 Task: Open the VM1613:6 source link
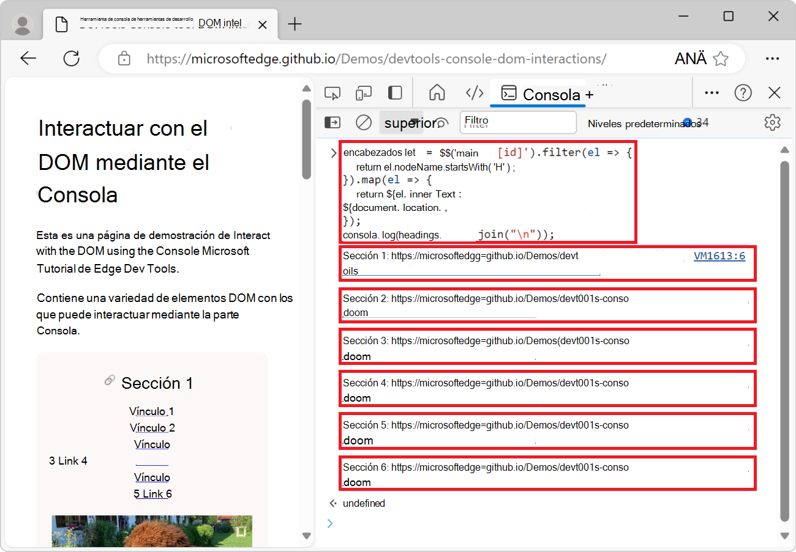click(719, 256)
